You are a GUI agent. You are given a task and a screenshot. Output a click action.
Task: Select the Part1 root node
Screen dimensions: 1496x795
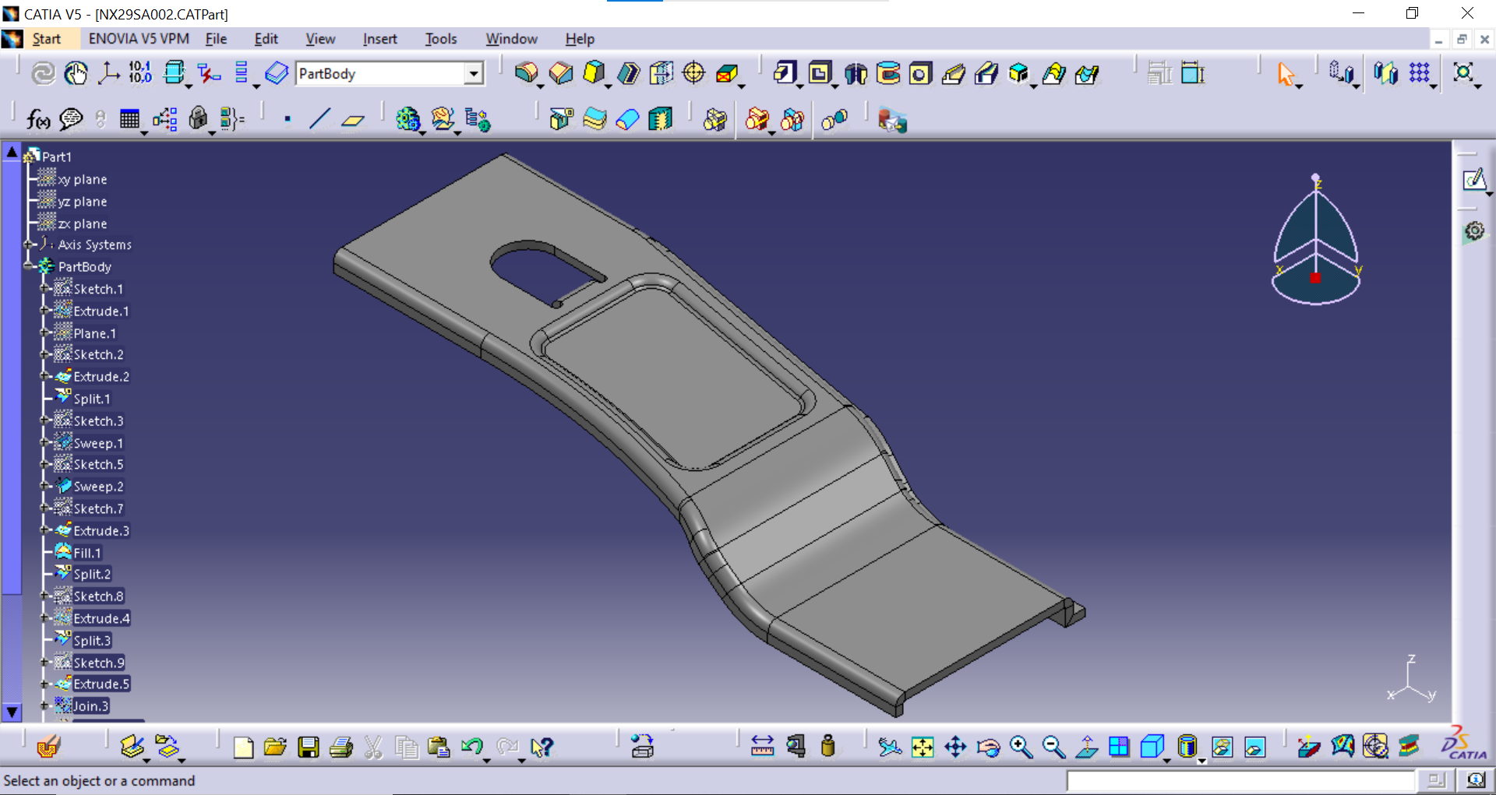click(x=56, y=157)
